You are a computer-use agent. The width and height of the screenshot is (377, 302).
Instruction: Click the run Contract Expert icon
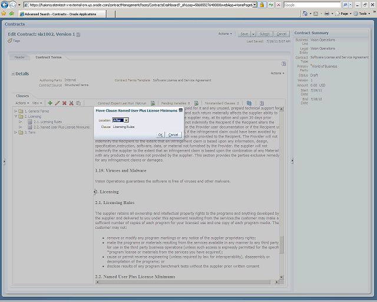153,103
